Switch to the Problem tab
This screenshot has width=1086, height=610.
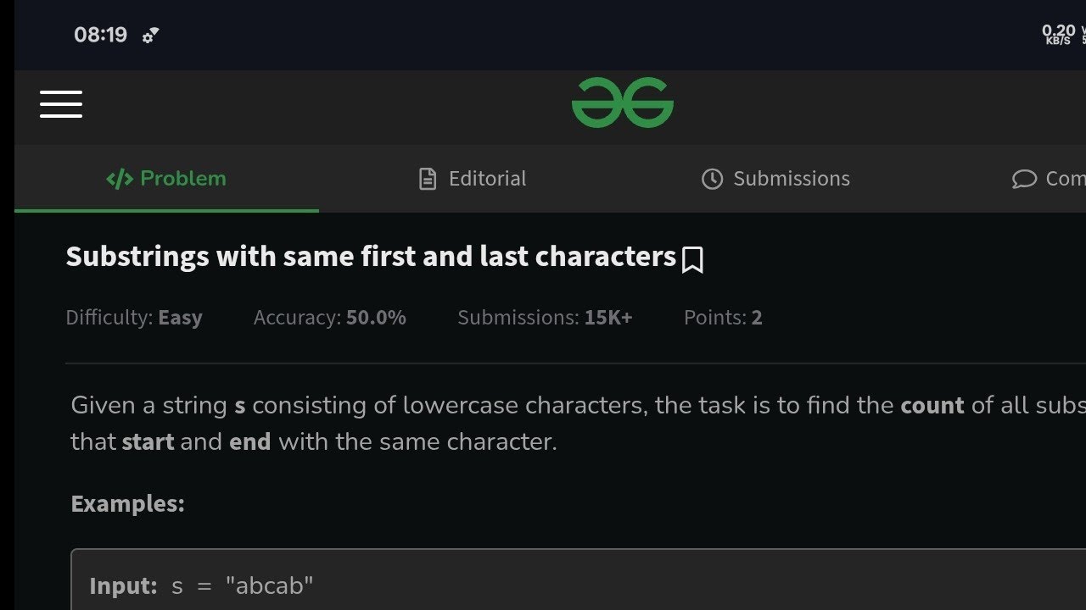coord(166,179)
